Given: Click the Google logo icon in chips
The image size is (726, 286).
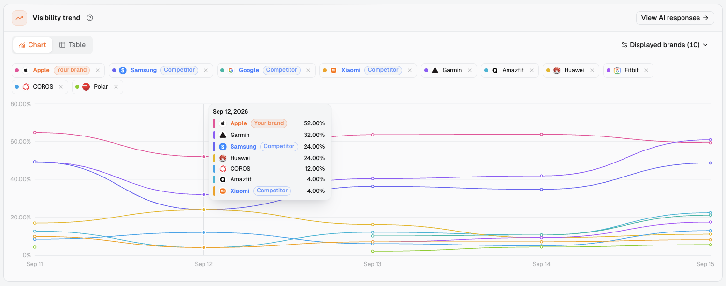Looking at the screenshot, I should [231, 70].
